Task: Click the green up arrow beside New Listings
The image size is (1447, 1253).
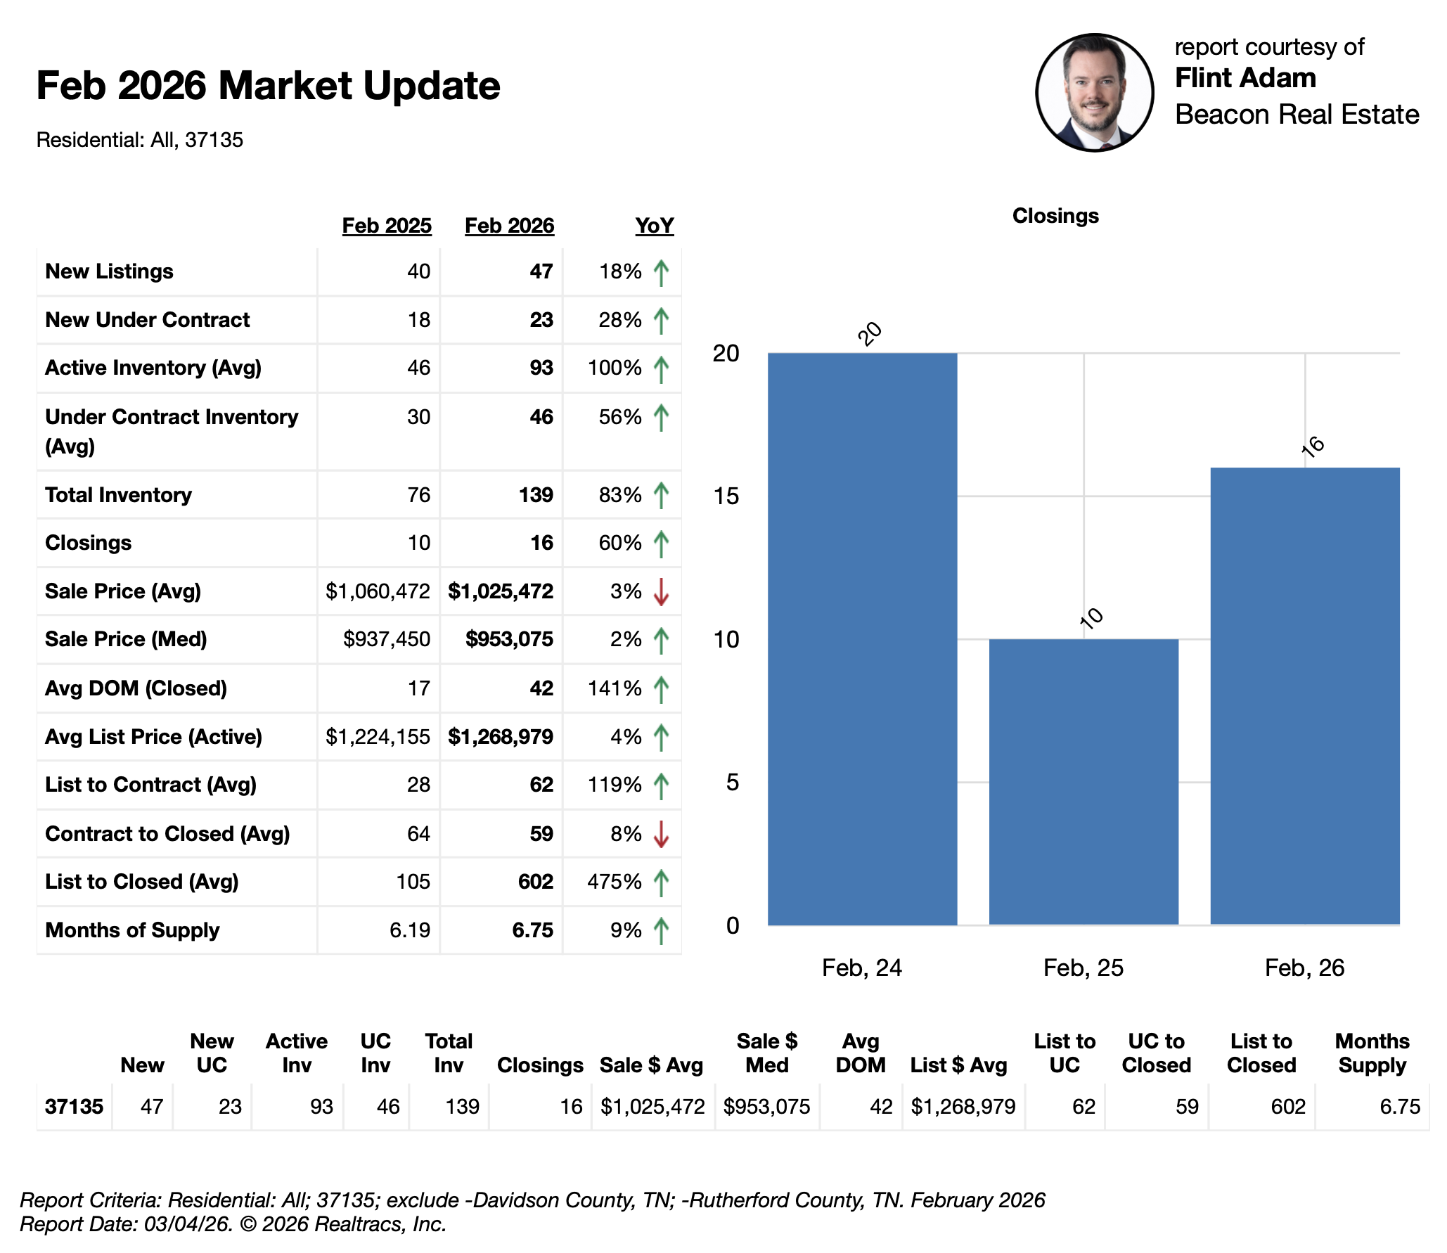Action: pyautogui.click(x=660, y=272)
